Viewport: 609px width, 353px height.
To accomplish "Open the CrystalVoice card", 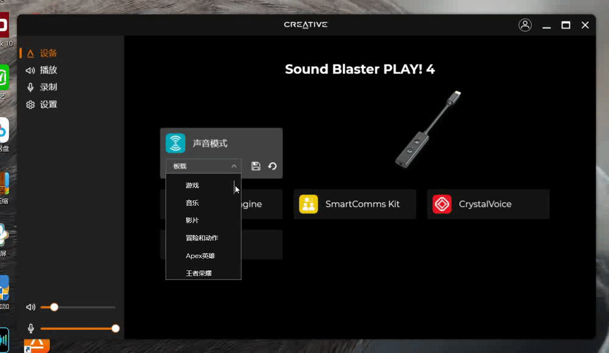I will [x=488, y=204].
